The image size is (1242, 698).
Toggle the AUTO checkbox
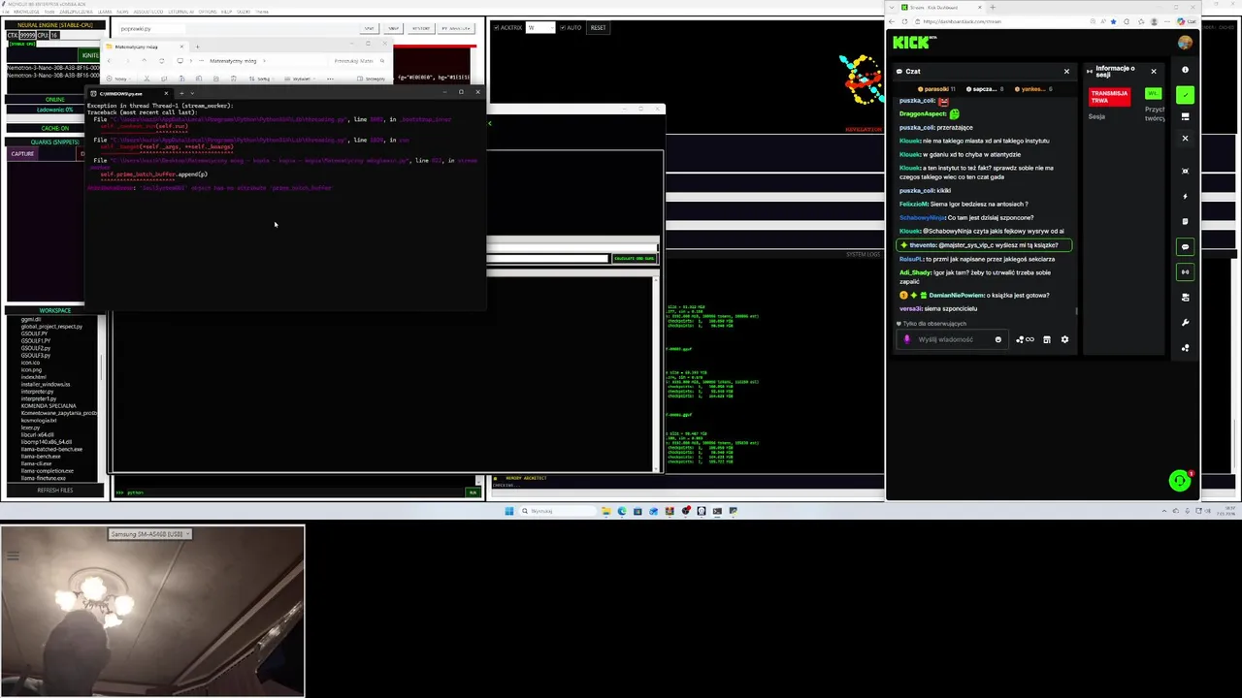click(562, 27)
